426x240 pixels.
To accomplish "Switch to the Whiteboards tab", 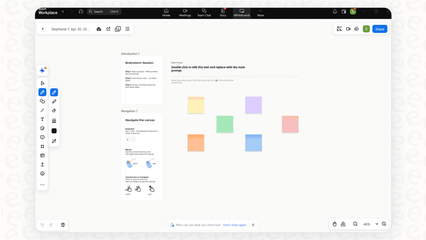I will (x=242, y=13).
